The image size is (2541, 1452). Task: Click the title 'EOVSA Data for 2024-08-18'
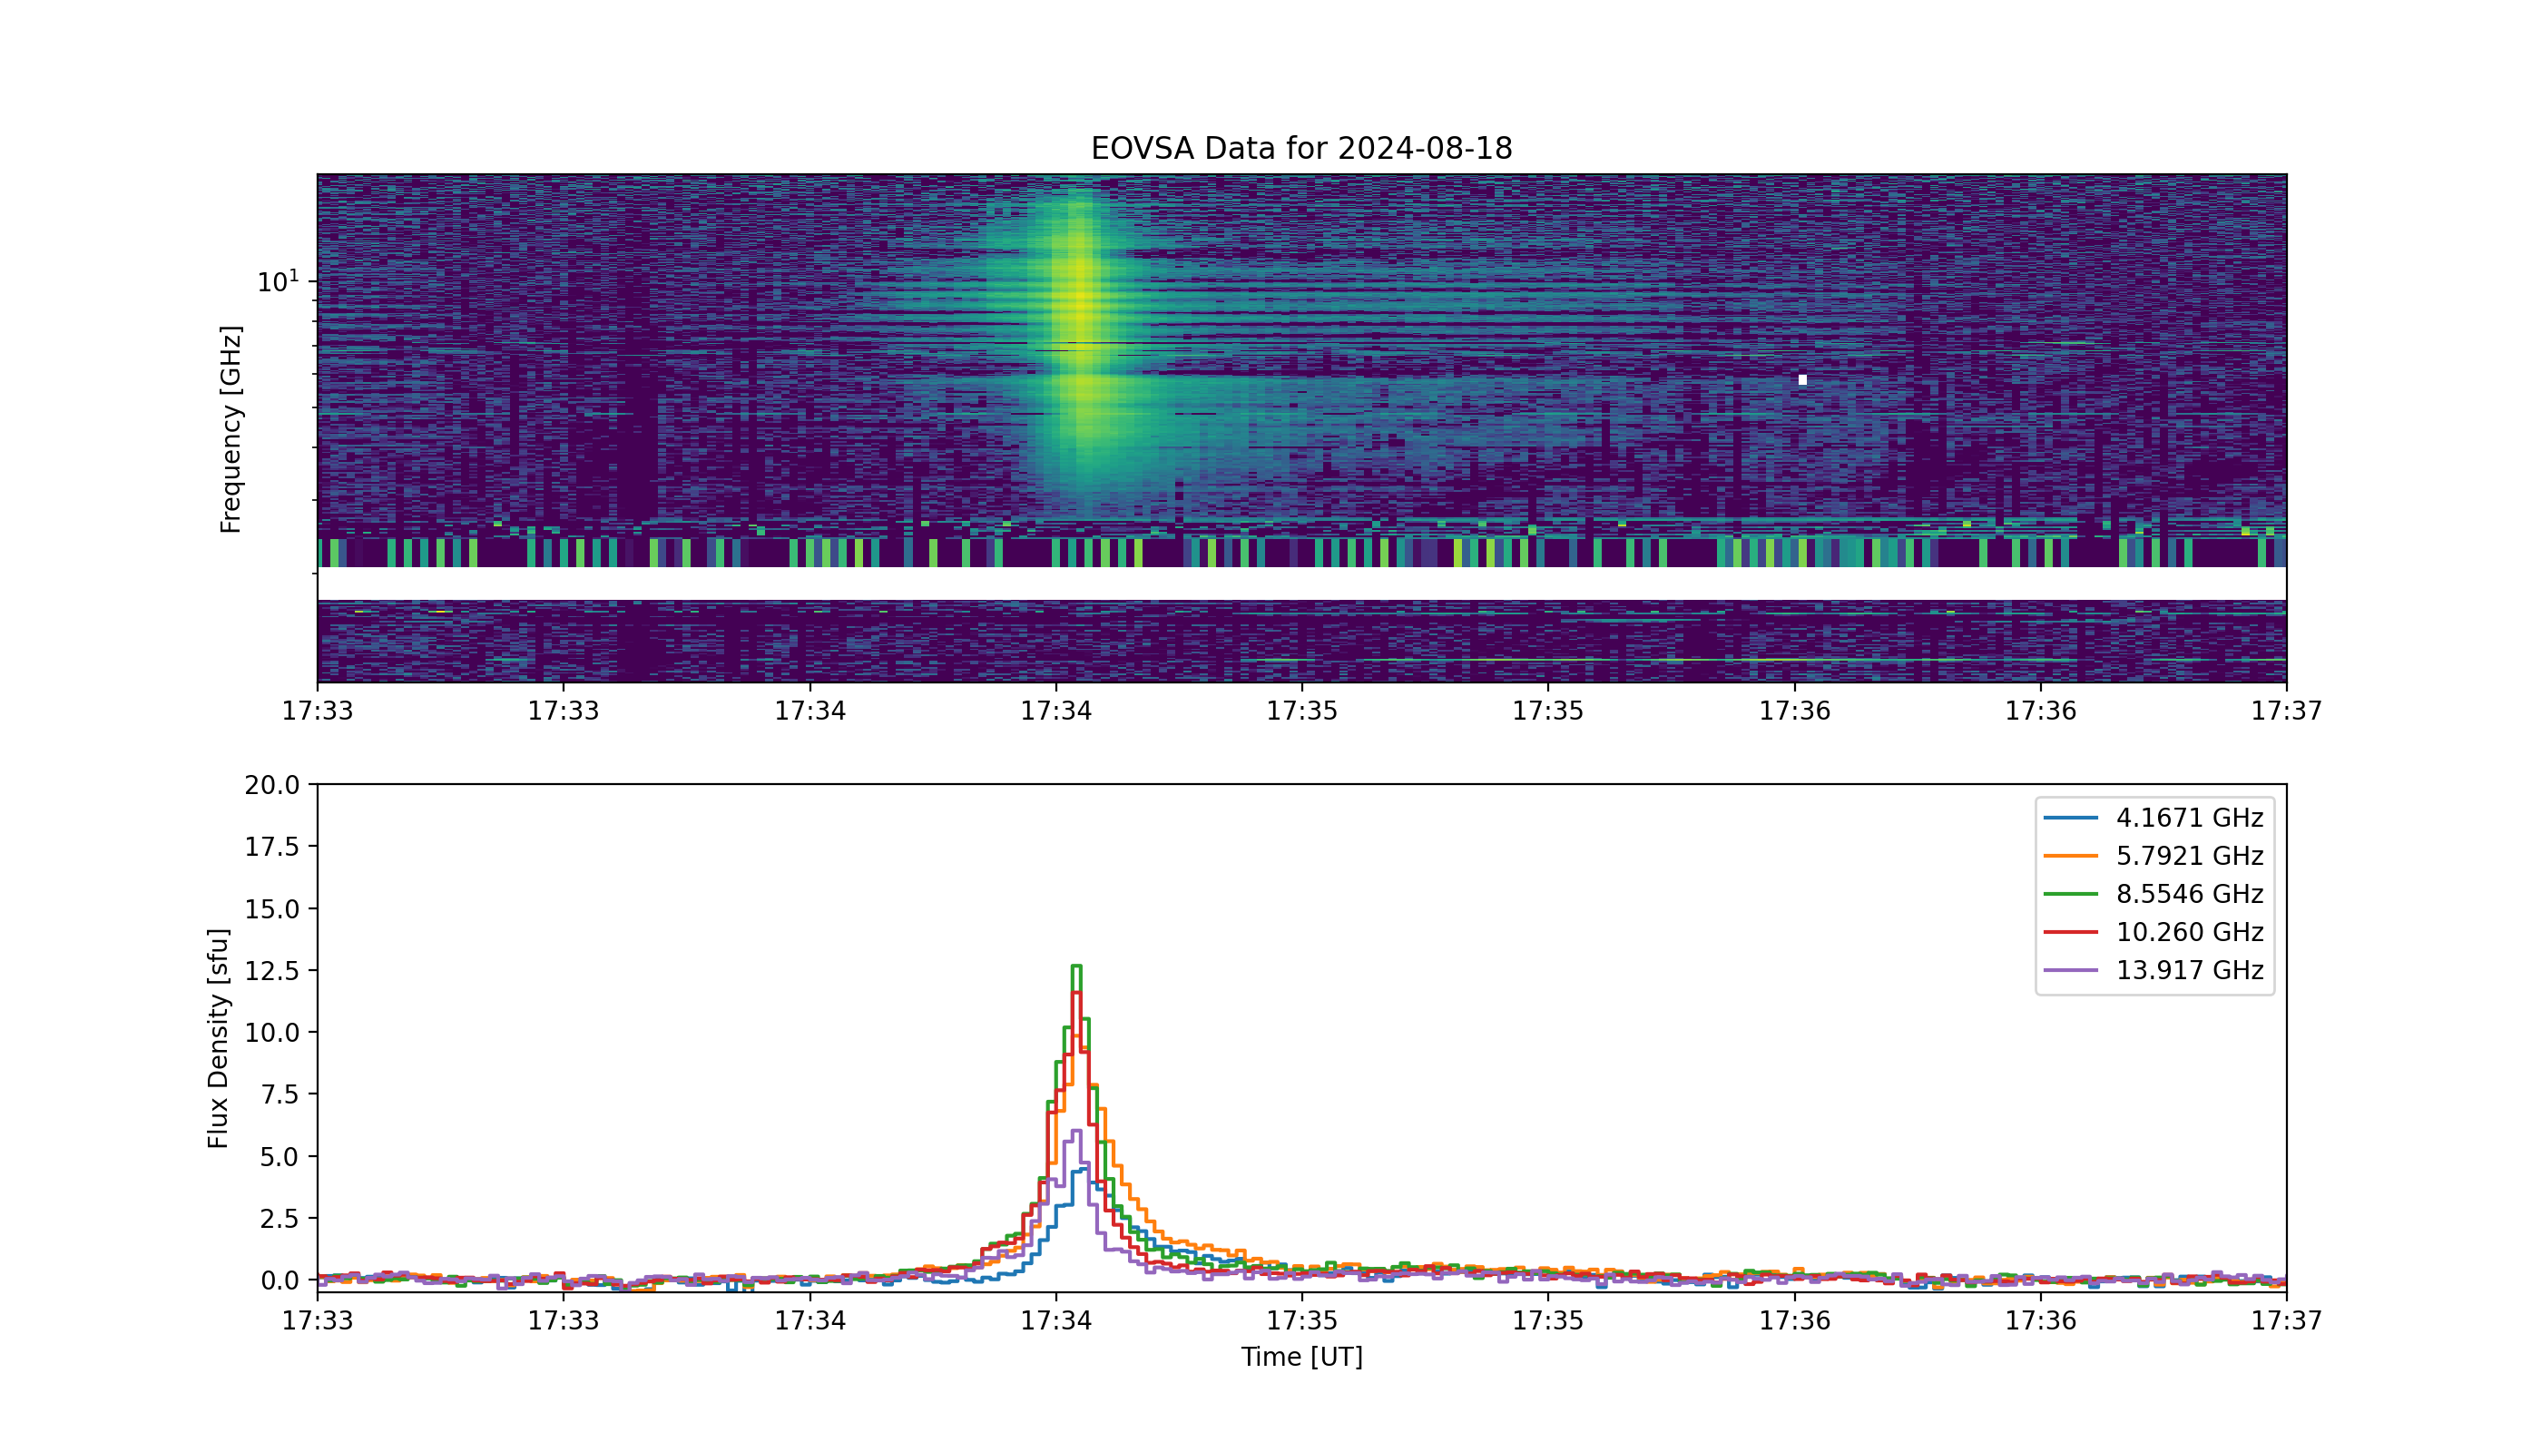point(1301,149)
